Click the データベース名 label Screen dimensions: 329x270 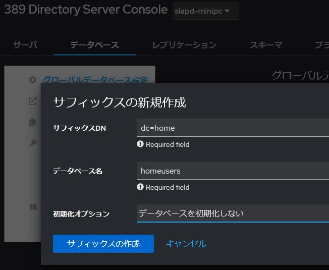click(78, 171)
